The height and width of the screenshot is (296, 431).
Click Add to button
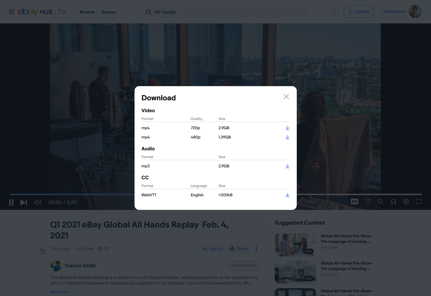pos(212,249)
